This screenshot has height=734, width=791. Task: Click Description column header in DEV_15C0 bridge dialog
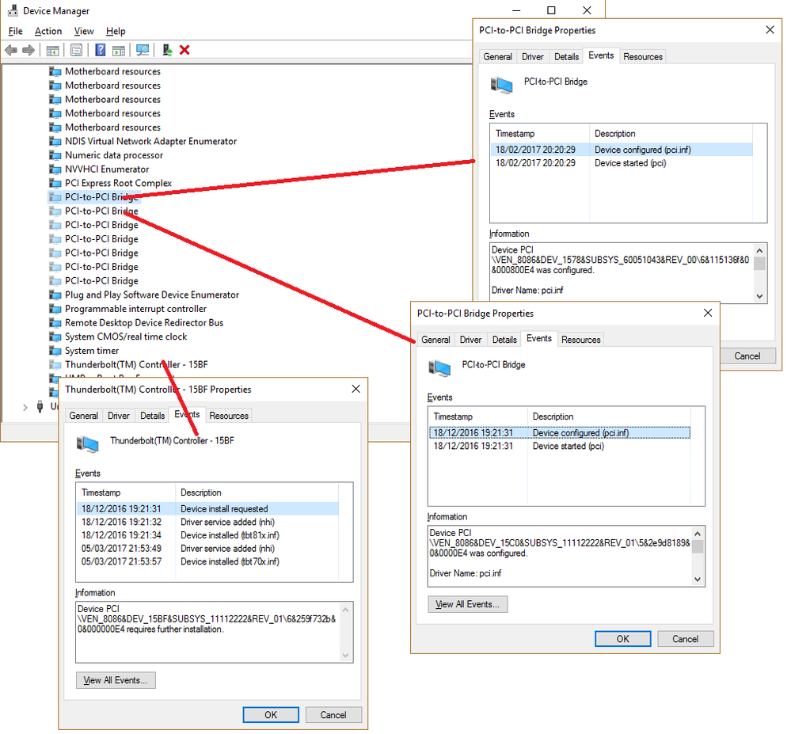click(x=609, y=416)
